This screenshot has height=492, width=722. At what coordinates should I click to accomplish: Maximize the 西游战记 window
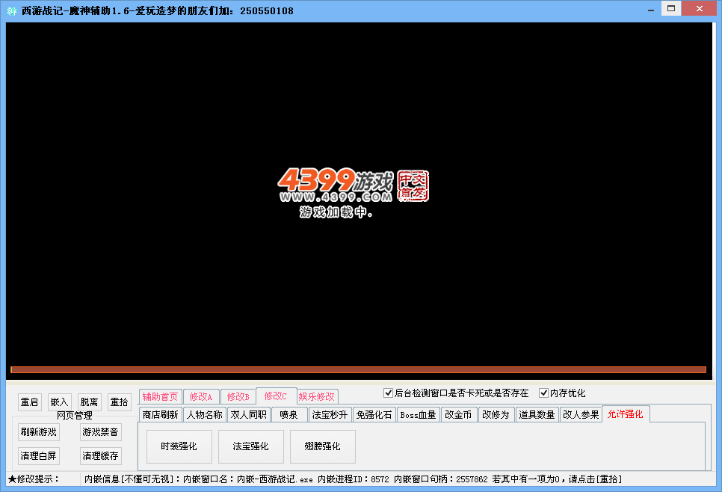click(671, 9)
